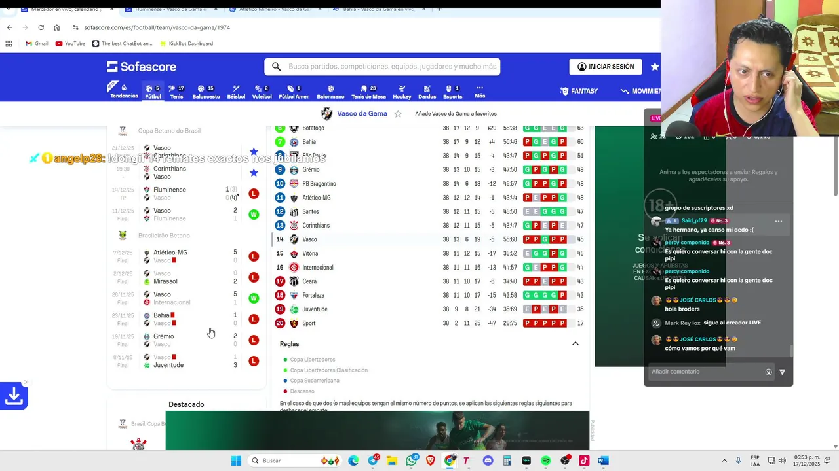
Task: Focus the Sofascore search field
Action: [x=382, y=67]
